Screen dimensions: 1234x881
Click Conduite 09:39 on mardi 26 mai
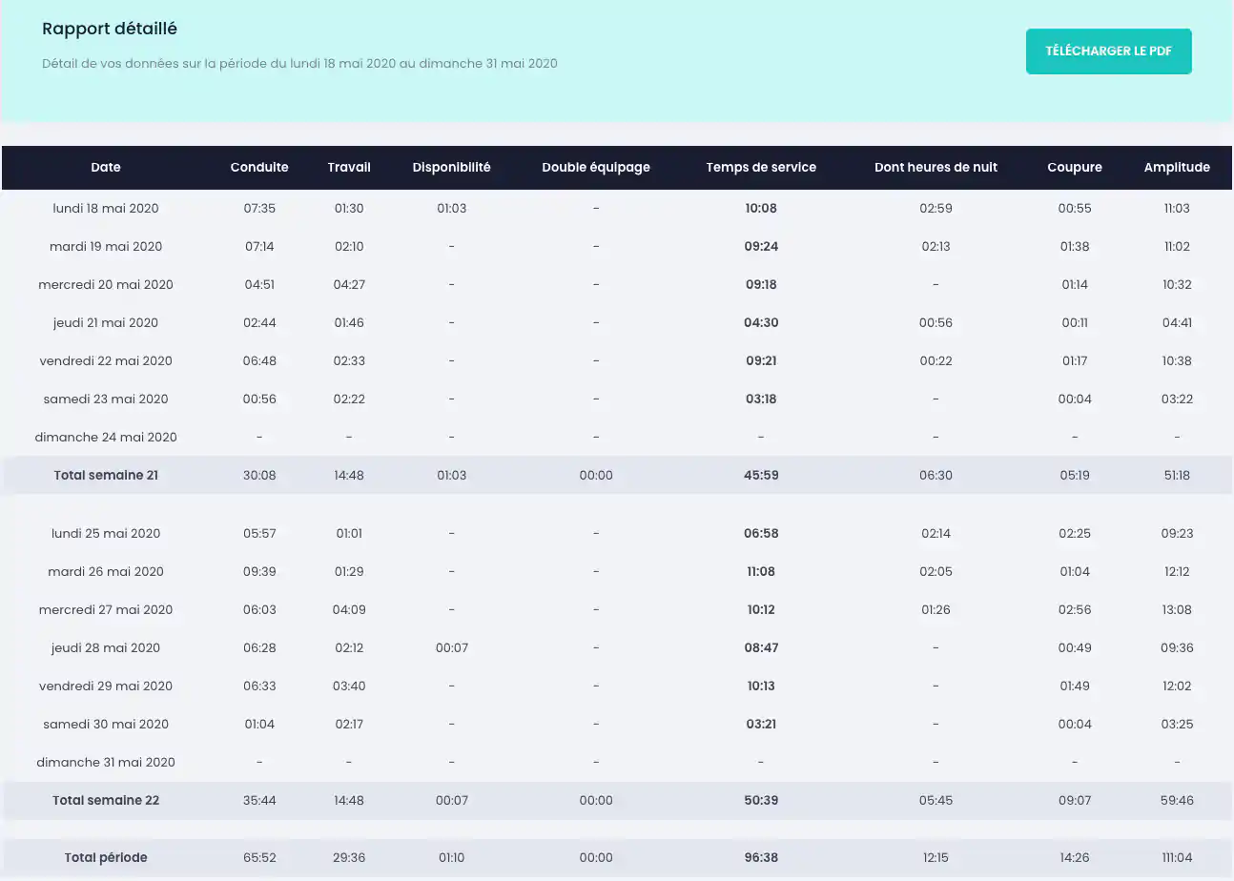(259, 571)
